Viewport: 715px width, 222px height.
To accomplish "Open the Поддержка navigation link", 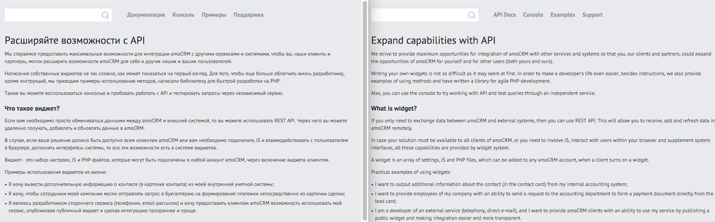I will point(248,15).
